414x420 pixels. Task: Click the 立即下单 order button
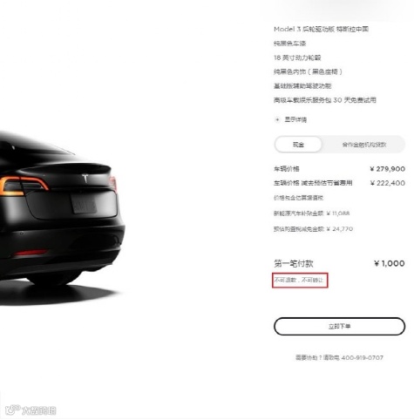point(339,326)
